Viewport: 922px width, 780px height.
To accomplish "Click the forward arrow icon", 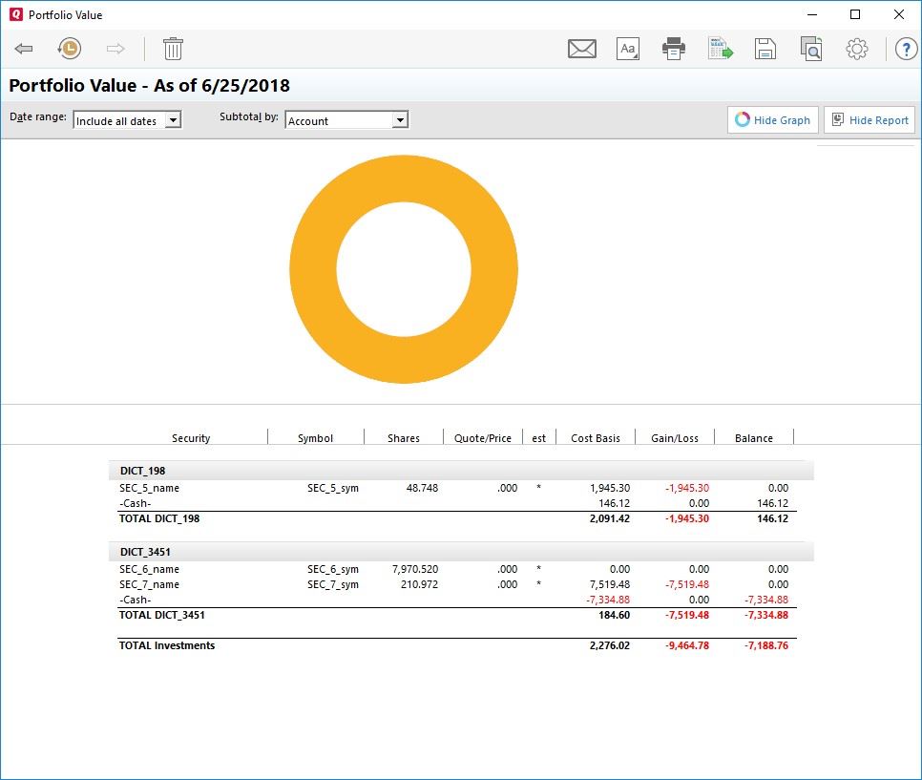I will point(115,49).
